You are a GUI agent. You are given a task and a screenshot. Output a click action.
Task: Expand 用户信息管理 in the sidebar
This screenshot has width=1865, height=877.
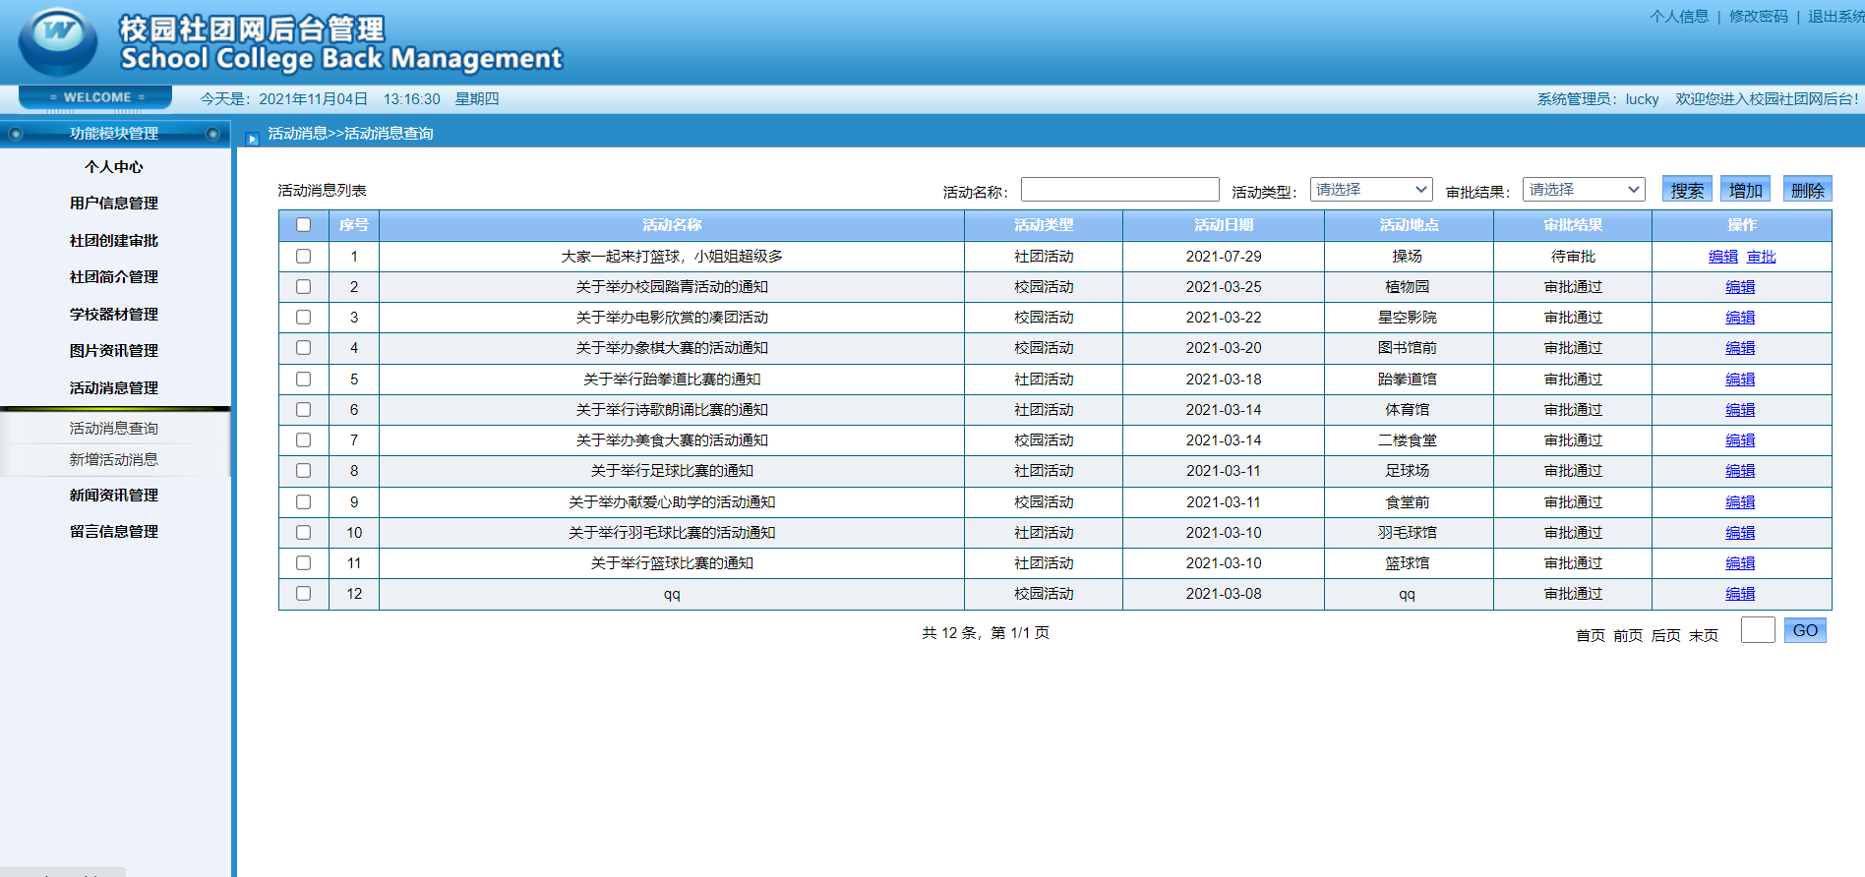click(114, 204)
